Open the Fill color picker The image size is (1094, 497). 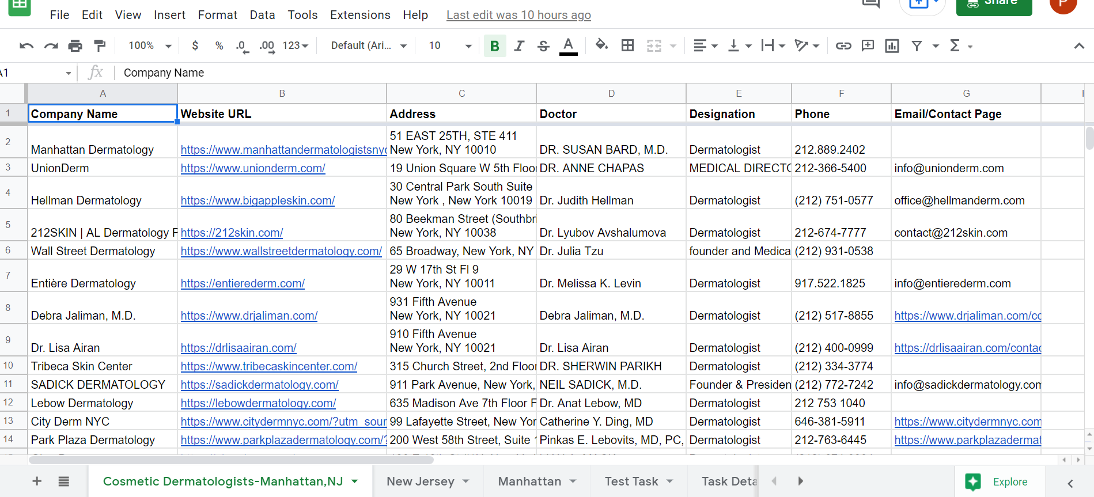pos(601,45)
